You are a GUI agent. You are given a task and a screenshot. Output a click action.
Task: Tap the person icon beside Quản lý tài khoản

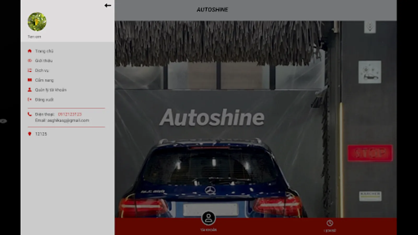[30, 90]
